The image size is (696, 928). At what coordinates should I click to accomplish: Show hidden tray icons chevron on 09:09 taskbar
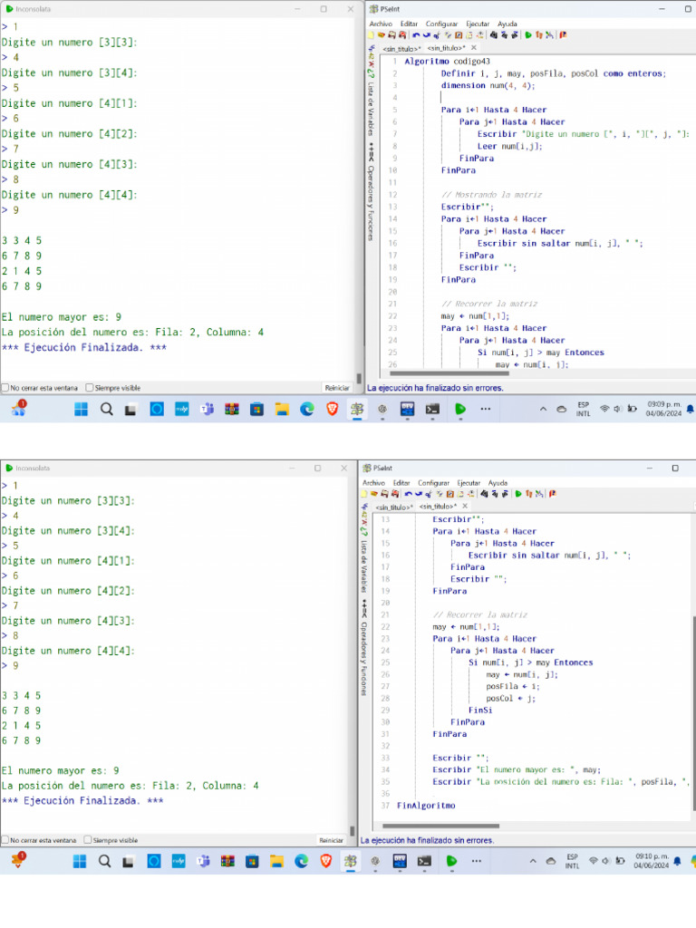(544, 410)
